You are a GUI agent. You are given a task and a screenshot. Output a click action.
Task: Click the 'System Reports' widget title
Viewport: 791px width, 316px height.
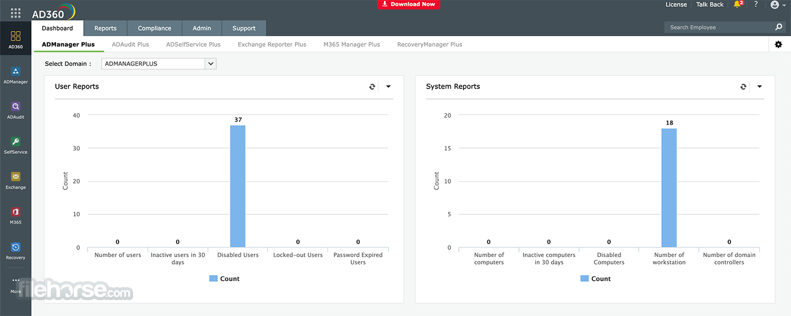tap(453, 87)
